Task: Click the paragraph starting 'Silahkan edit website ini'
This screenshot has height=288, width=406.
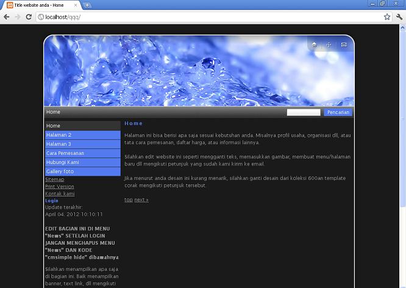Action: (x=238, y=160)
